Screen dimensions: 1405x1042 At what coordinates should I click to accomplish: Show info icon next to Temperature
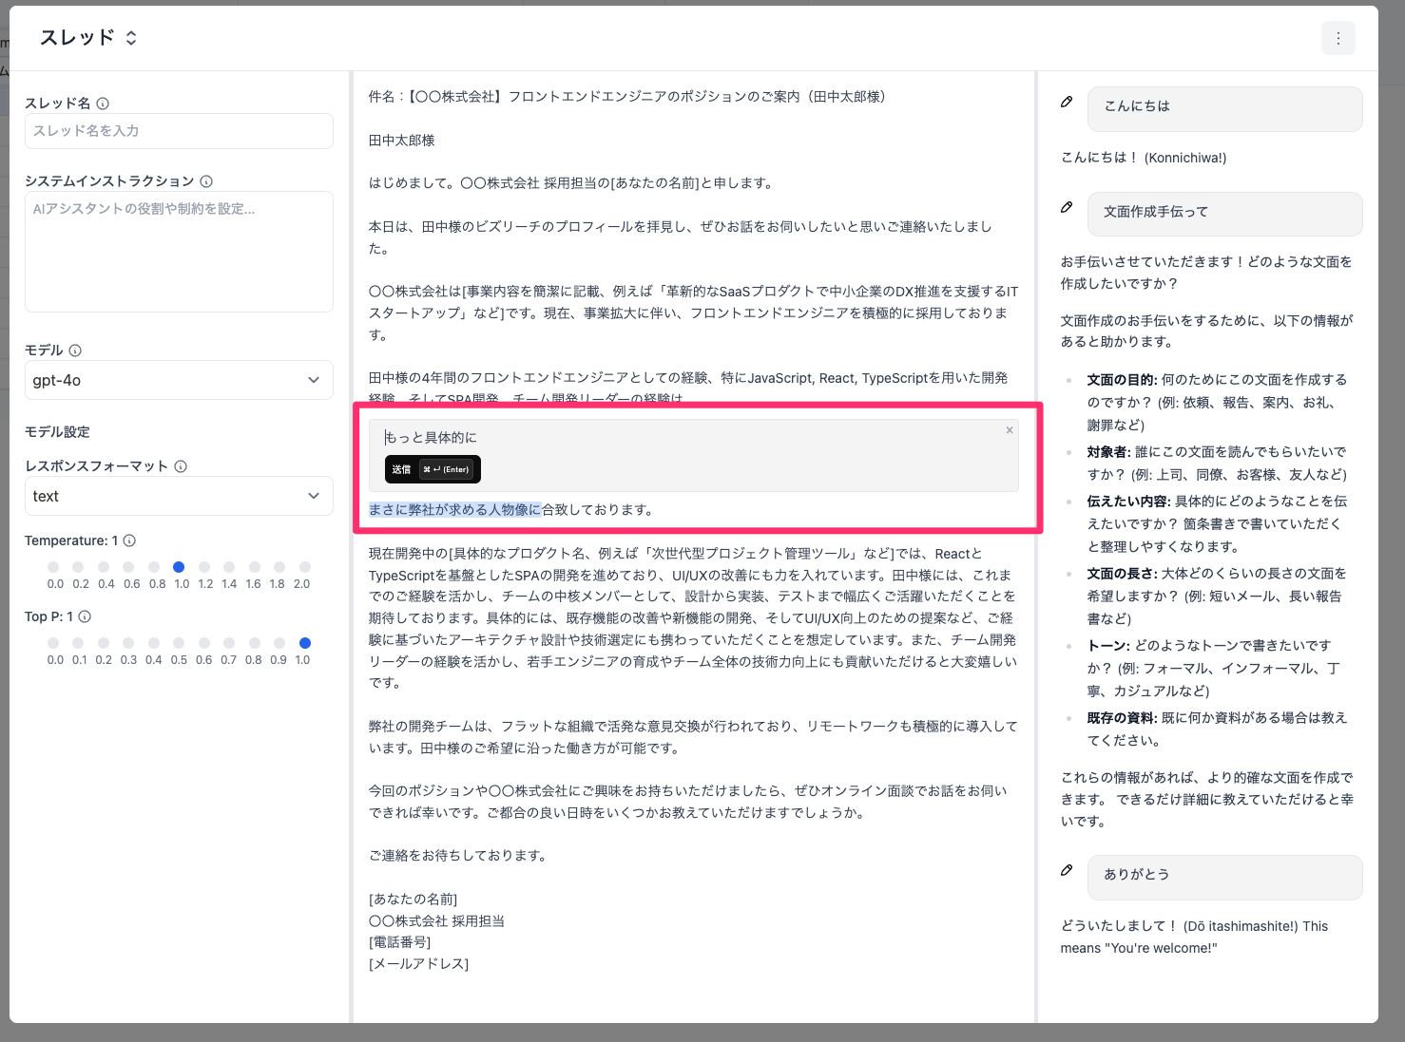coord(129,540)
